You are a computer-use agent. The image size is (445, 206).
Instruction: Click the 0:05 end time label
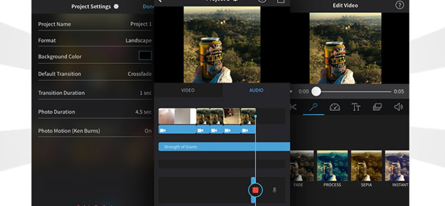pyautogui.click(x=399, y=91)
